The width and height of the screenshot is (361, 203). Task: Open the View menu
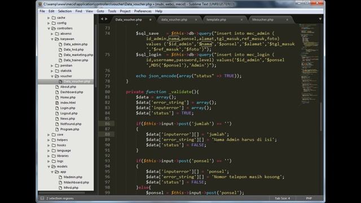(x=89, y=11)
